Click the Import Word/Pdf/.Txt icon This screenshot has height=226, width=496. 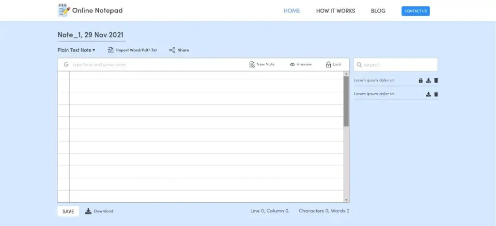click(x=110, y=50)
